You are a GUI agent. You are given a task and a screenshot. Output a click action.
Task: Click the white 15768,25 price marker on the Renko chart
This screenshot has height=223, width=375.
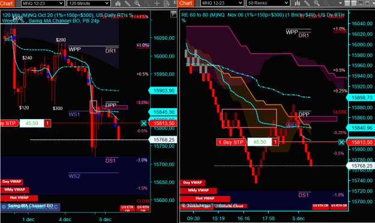[361, 166]
